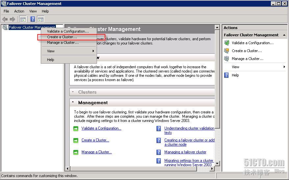
Task: Open Understanding cluster validation tests link
Action: [x=189, y=130]
